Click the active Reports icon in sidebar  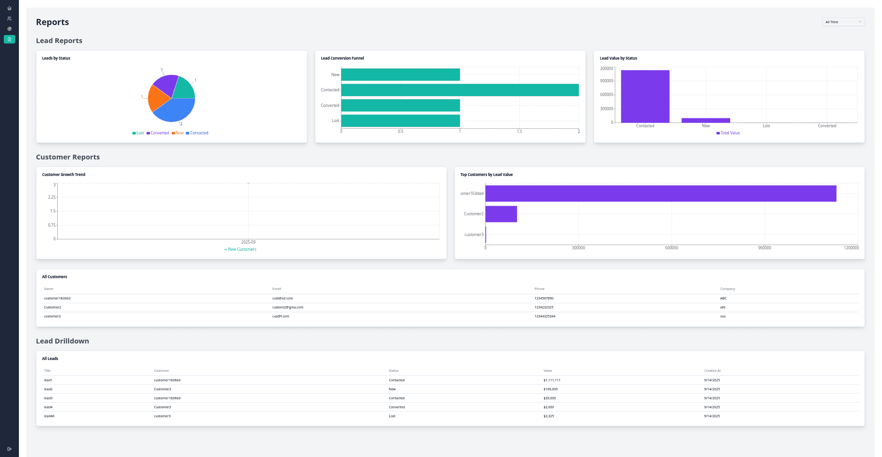tap(9, 39)
